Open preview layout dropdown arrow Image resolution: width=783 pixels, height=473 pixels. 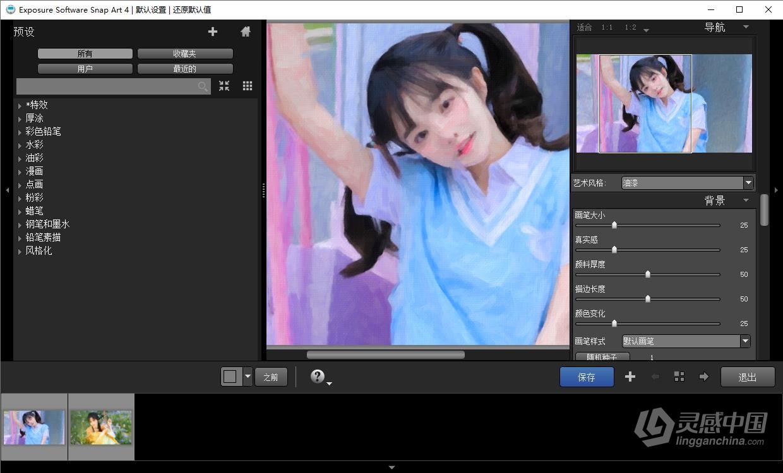[x=248, y=377]
